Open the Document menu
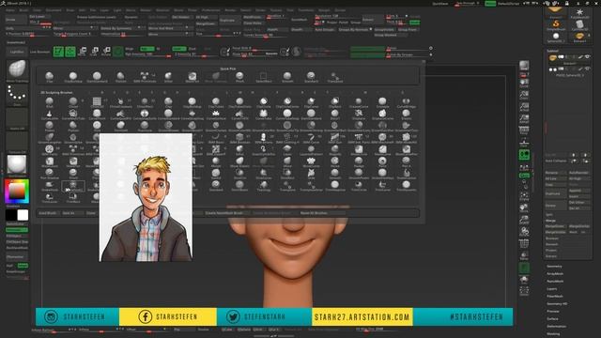This screenshot has height=338, width=601. click(54, 10)
